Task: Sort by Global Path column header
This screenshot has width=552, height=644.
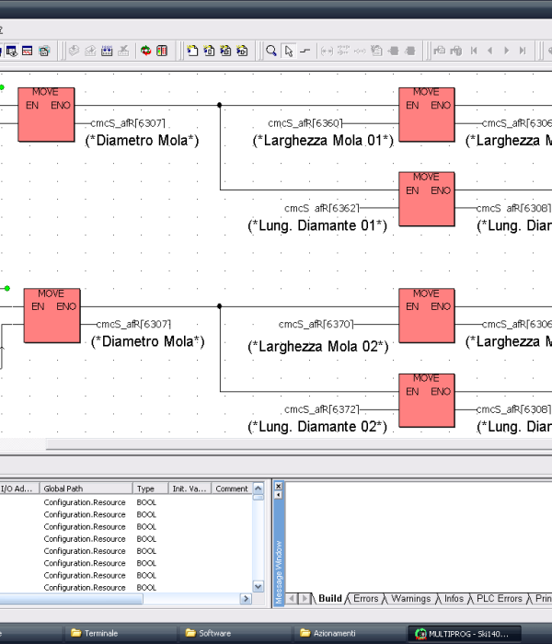Action: 86,489
